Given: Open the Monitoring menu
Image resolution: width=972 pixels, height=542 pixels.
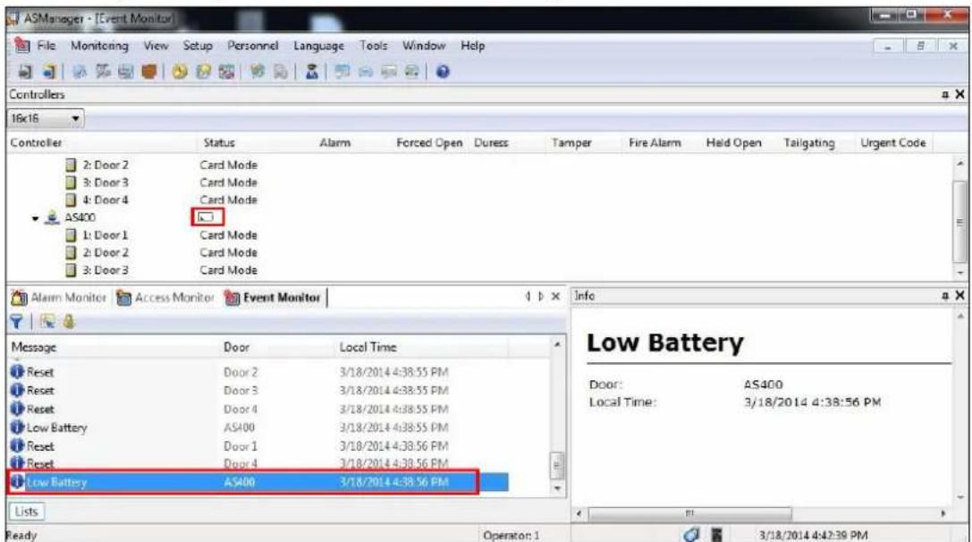Looking at the screenshot, I should tap(99, 46).
